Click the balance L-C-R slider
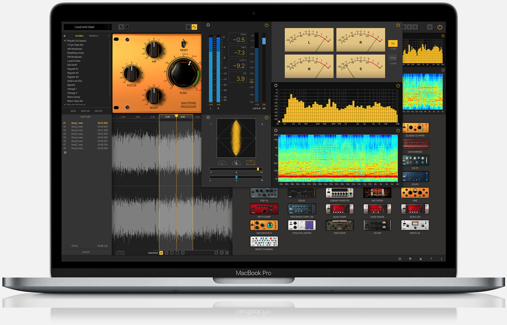The height and width of the screenshot is (325, 507). 236,177
